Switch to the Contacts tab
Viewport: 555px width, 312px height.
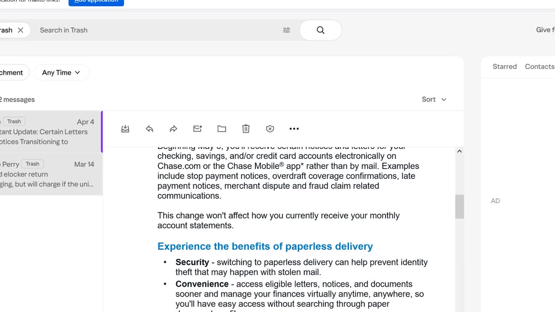point(539,66)
